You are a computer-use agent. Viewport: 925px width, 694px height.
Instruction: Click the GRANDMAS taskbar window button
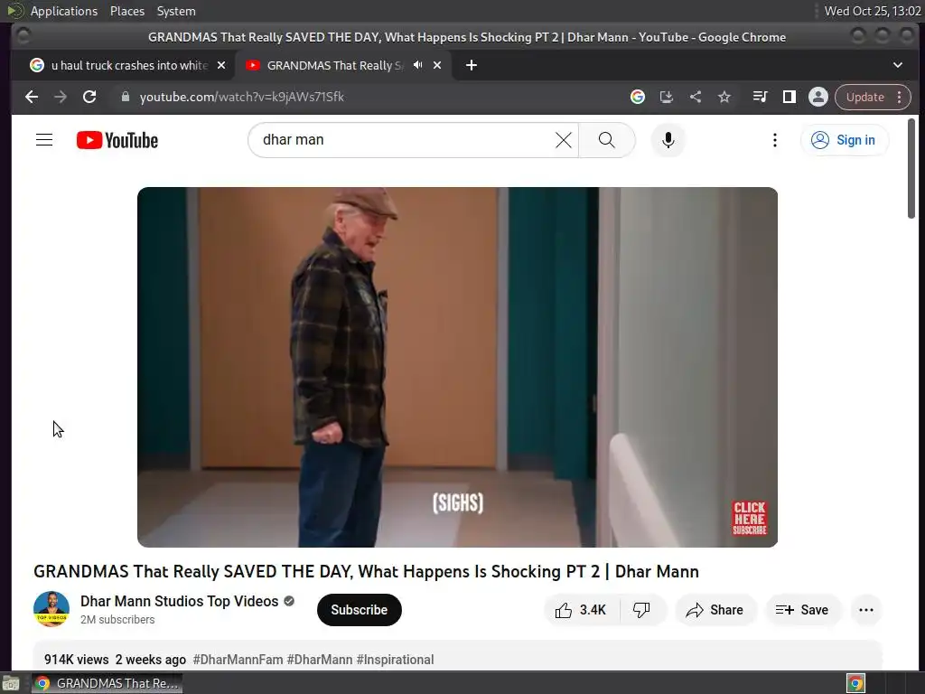point(107,683)
